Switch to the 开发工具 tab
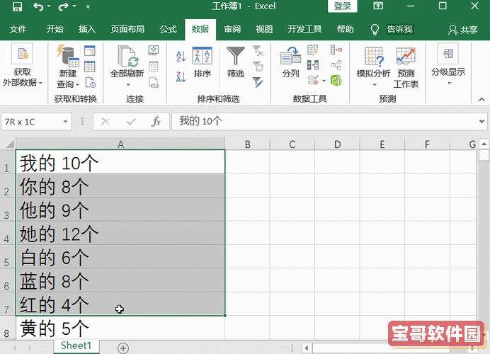The image size is (490, 354). [304, 29]
